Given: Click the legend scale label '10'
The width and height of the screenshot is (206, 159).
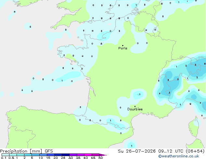Looking at the screenshot, I should pyautogui.click(x=41, y=158).
